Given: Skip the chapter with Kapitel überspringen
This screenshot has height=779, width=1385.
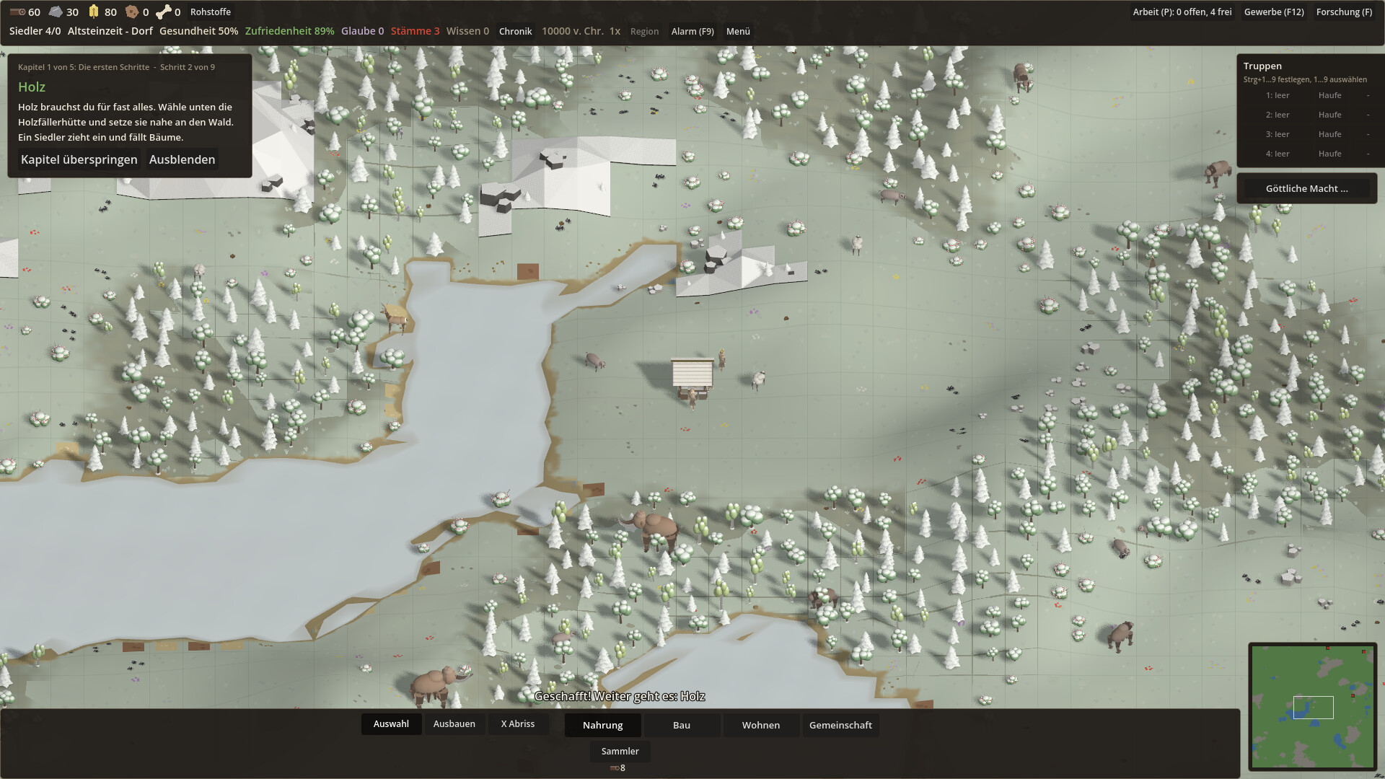Looking at the screenshot, I should point(79,159).
